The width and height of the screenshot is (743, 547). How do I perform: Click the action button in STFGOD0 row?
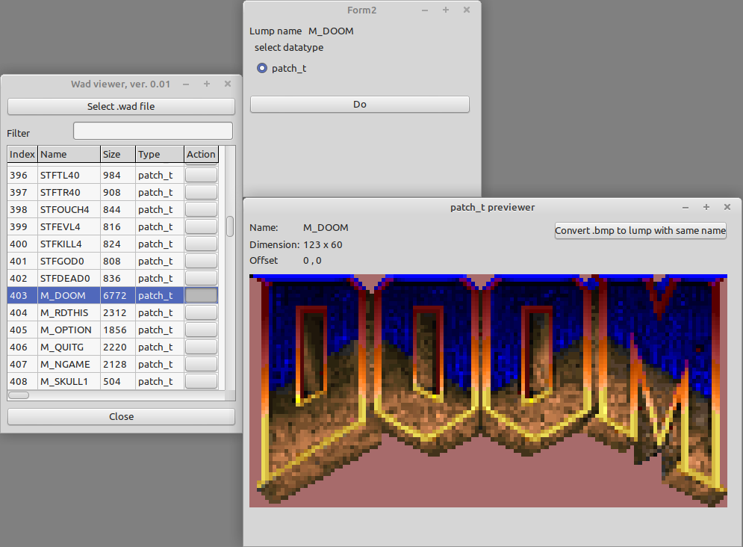click(x=201, y=261)
